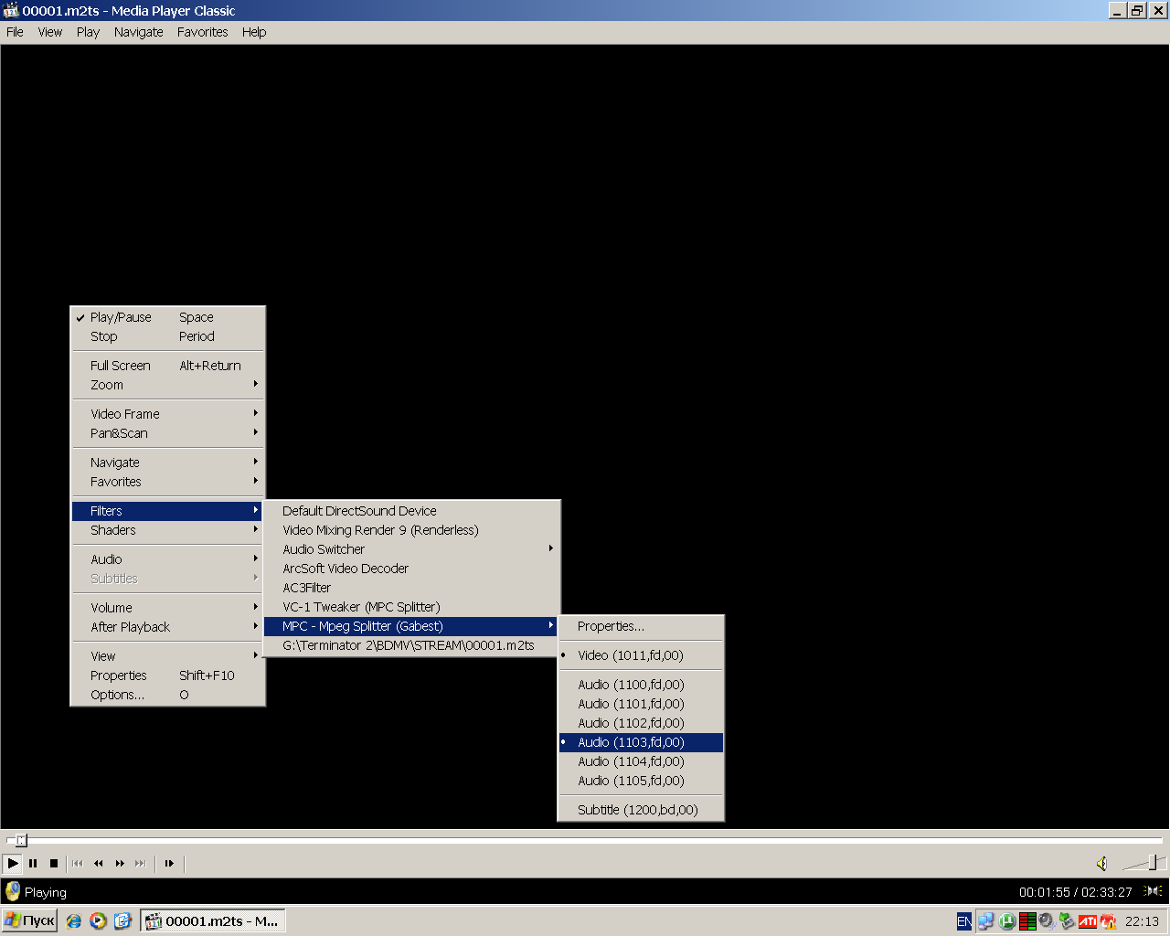This screenshot has height=936, width=1170.
Task: Click the ATI tray icon
Action: (x=1087, y=921)
